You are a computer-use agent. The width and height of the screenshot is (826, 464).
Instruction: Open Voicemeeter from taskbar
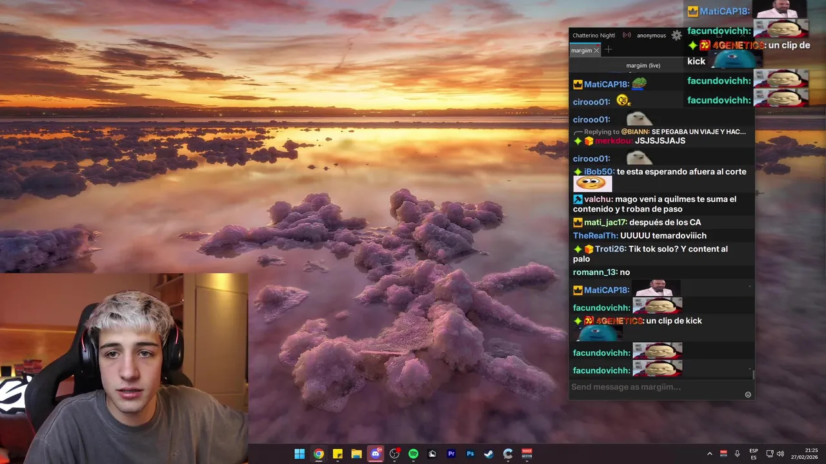tap(527, 454)
